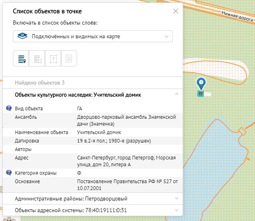Click the cultural heritage object marker on map

(200, 94)
